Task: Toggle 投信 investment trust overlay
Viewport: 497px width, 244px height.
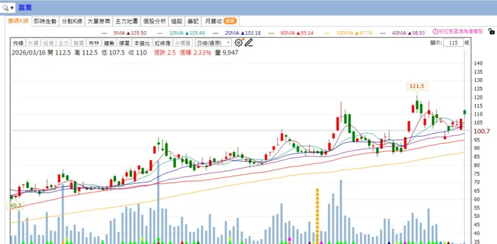Action: pos(48,43)
